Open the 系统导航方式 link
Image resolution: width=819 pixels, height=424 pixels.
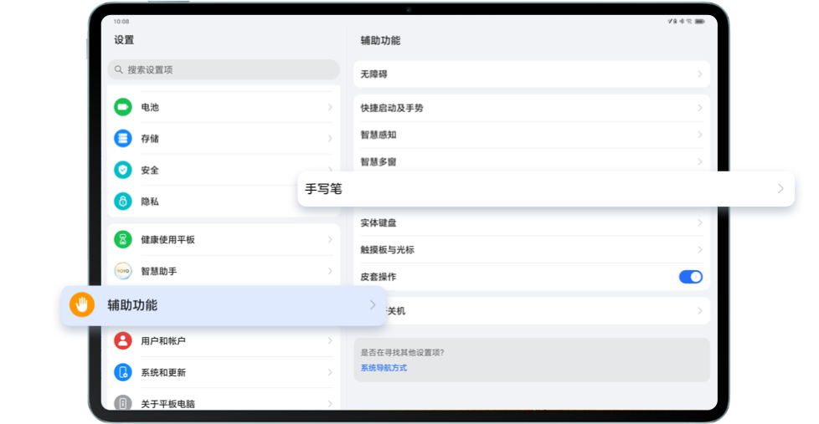(384, 368)
